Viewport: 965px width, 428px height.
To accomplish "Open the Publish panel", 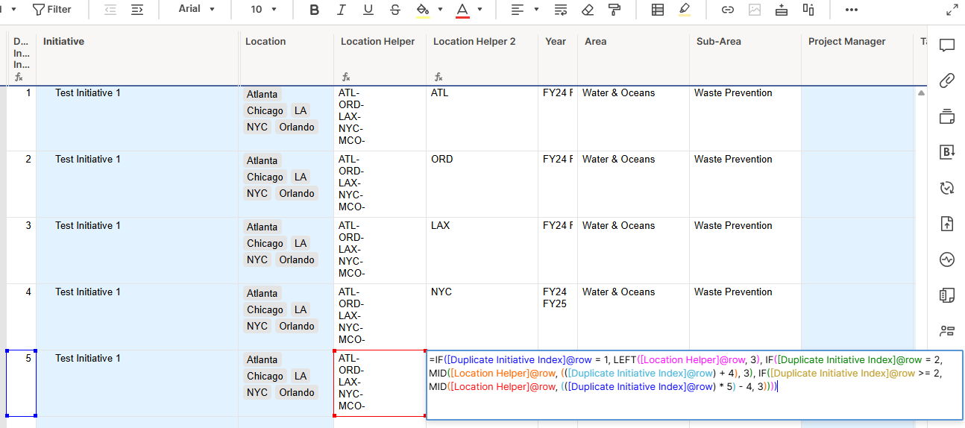I will [x=947, y=224].
